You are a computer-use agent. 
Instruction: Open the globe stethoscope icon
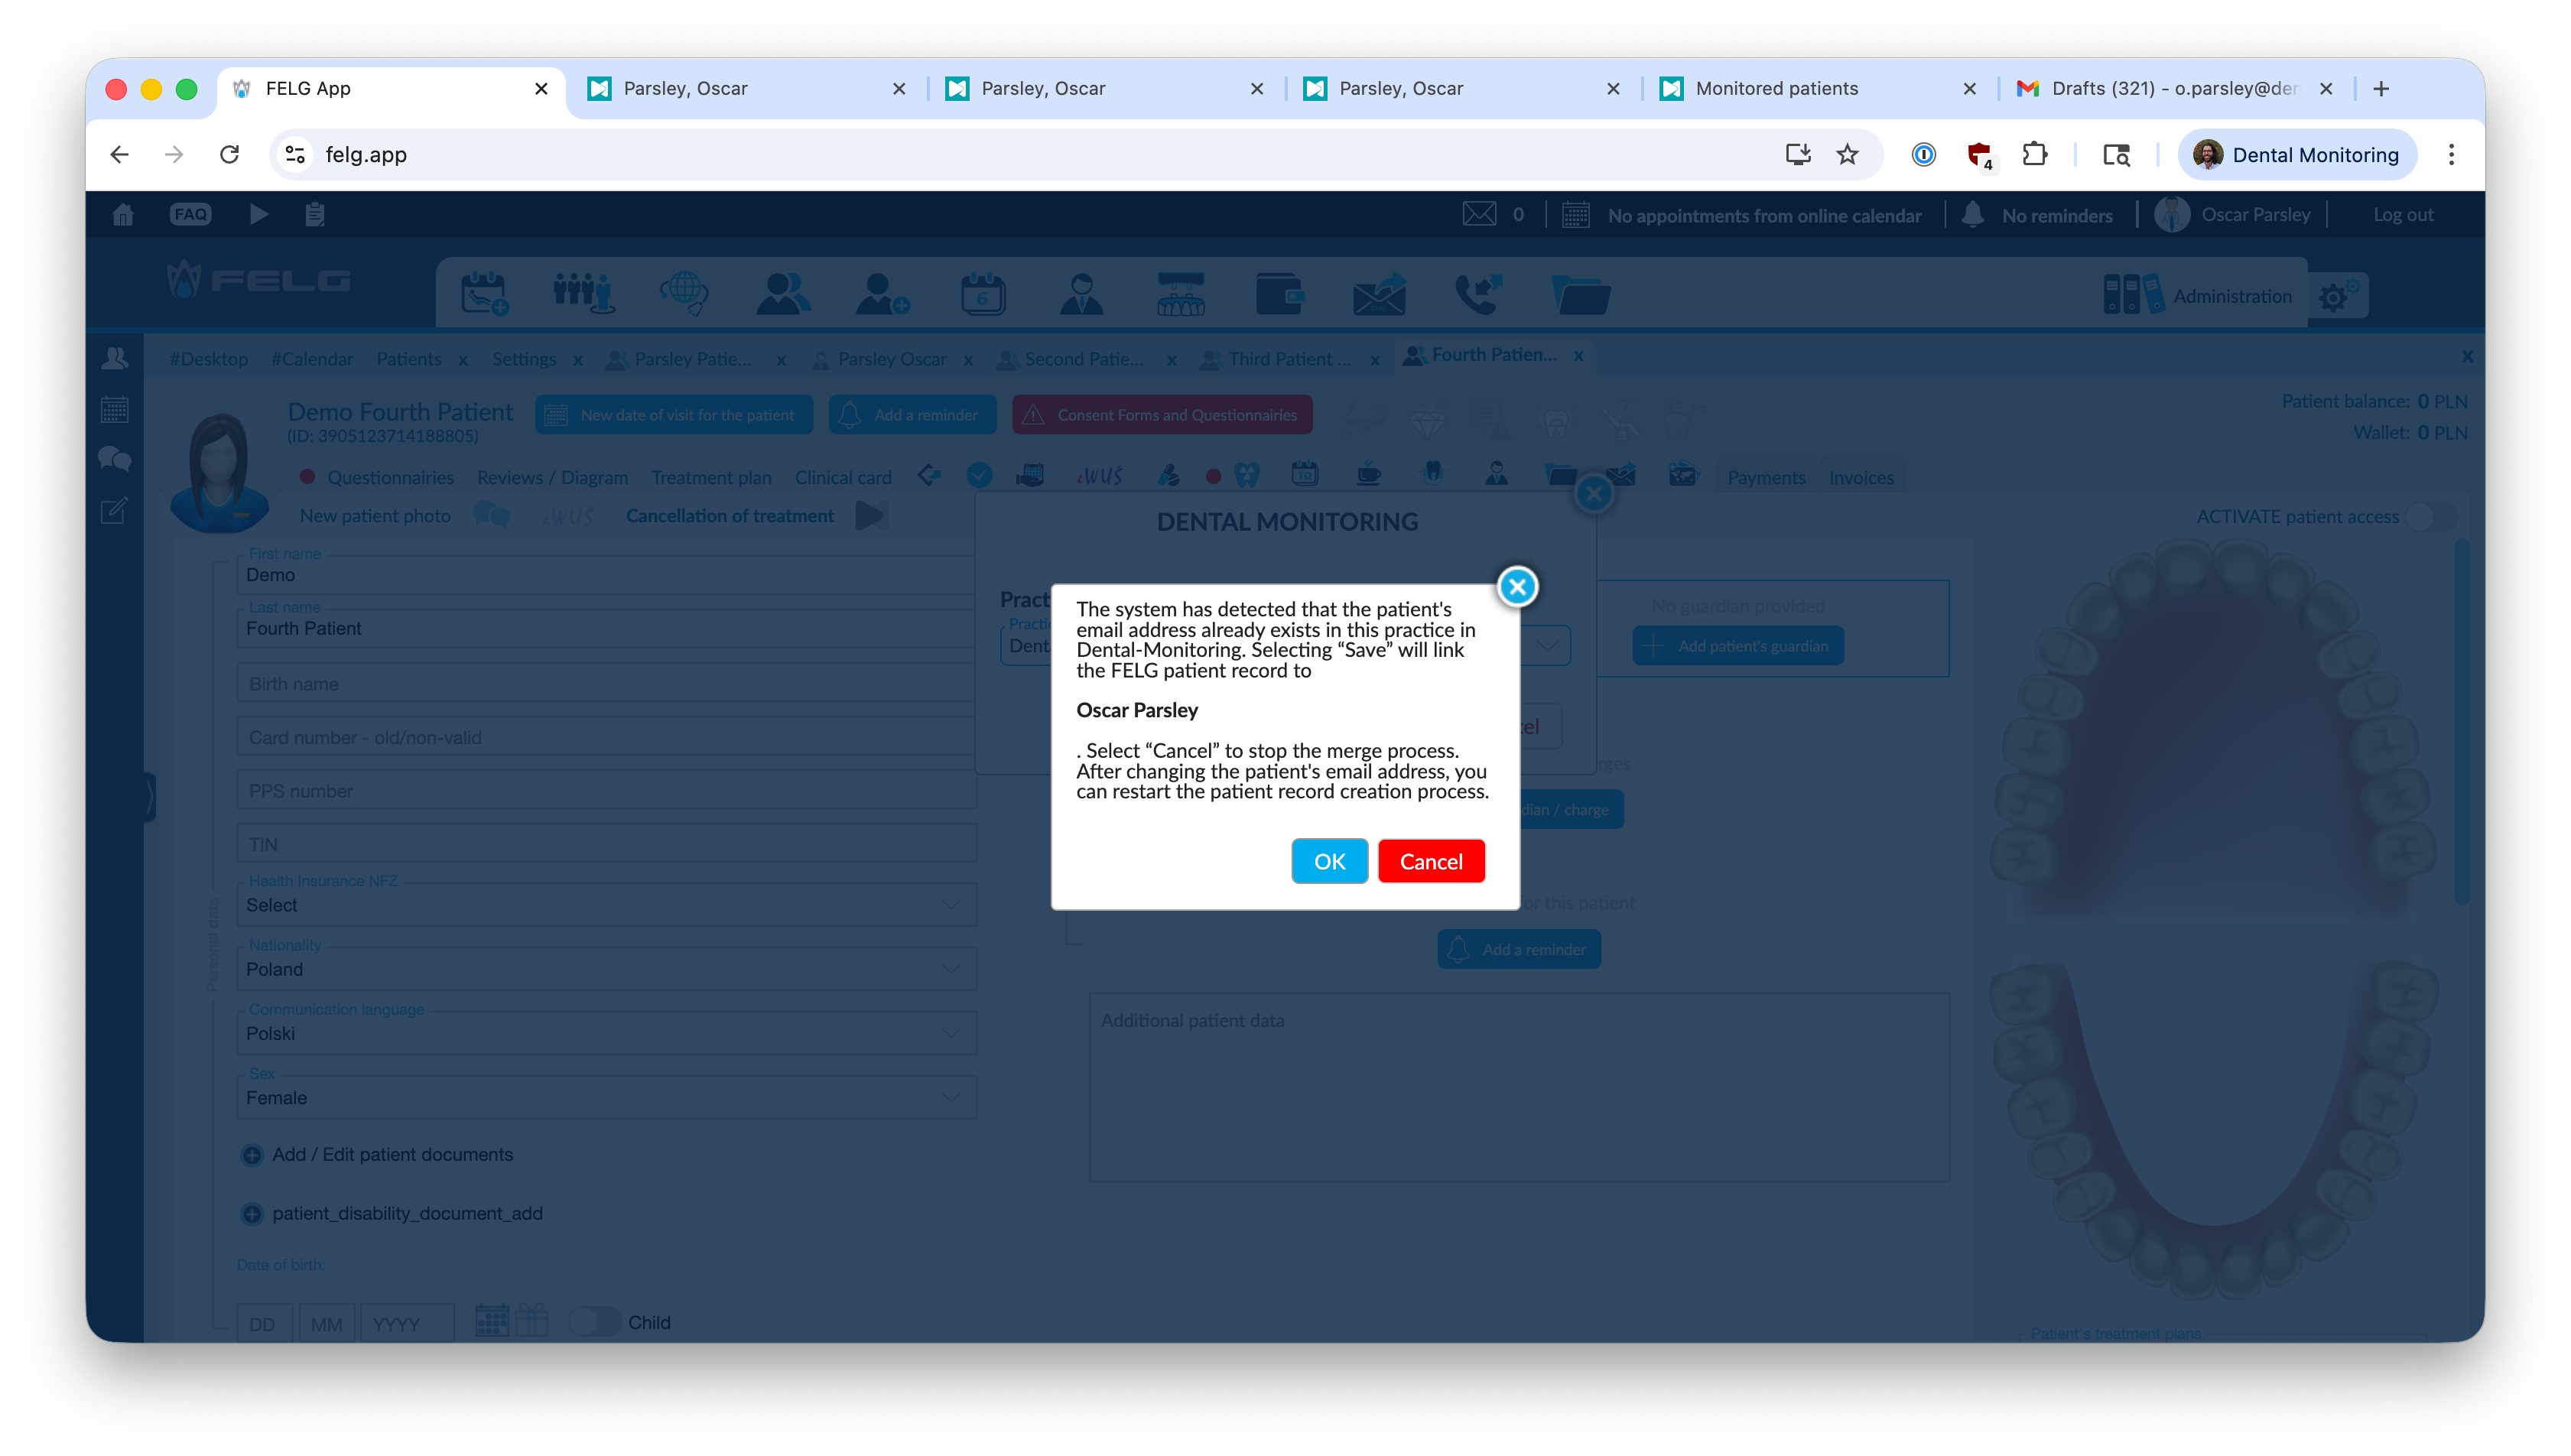point(684,294)
